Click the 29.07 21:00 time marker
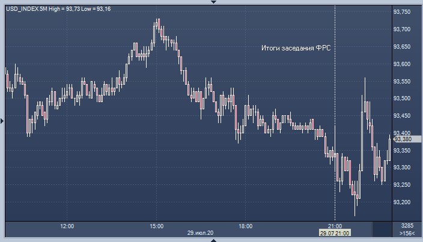The height and width of the screenshot is (242, 423). pyautogui.click(x=333, y=233)
